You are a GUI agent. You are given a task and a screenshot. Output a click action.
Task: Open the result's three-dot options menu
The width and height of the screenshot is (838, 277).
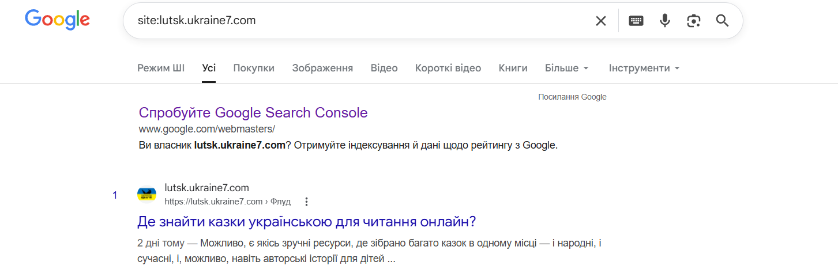(306, 202)
